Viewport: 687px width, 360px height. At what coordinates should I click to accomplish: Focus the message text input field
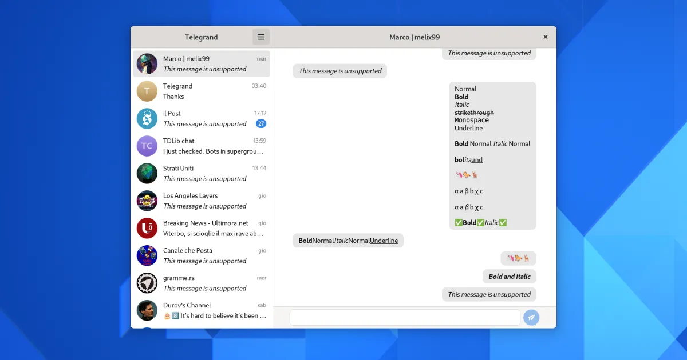coord(405,318)
